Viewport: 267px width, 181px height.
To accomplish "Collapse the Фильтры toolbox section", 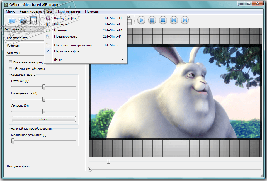I will (x=25, y=53).
